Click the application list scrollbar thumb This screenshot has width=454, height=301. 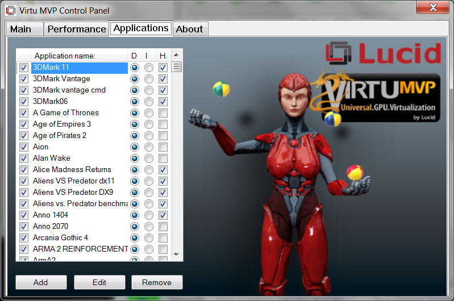(x=176, y=67)
